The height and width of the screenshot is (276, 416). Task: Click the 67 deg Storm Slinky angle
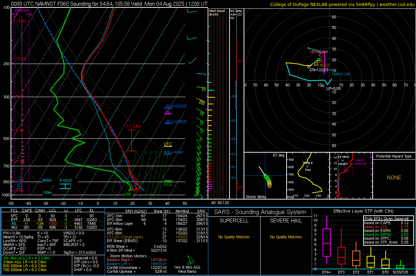(279, 155)
